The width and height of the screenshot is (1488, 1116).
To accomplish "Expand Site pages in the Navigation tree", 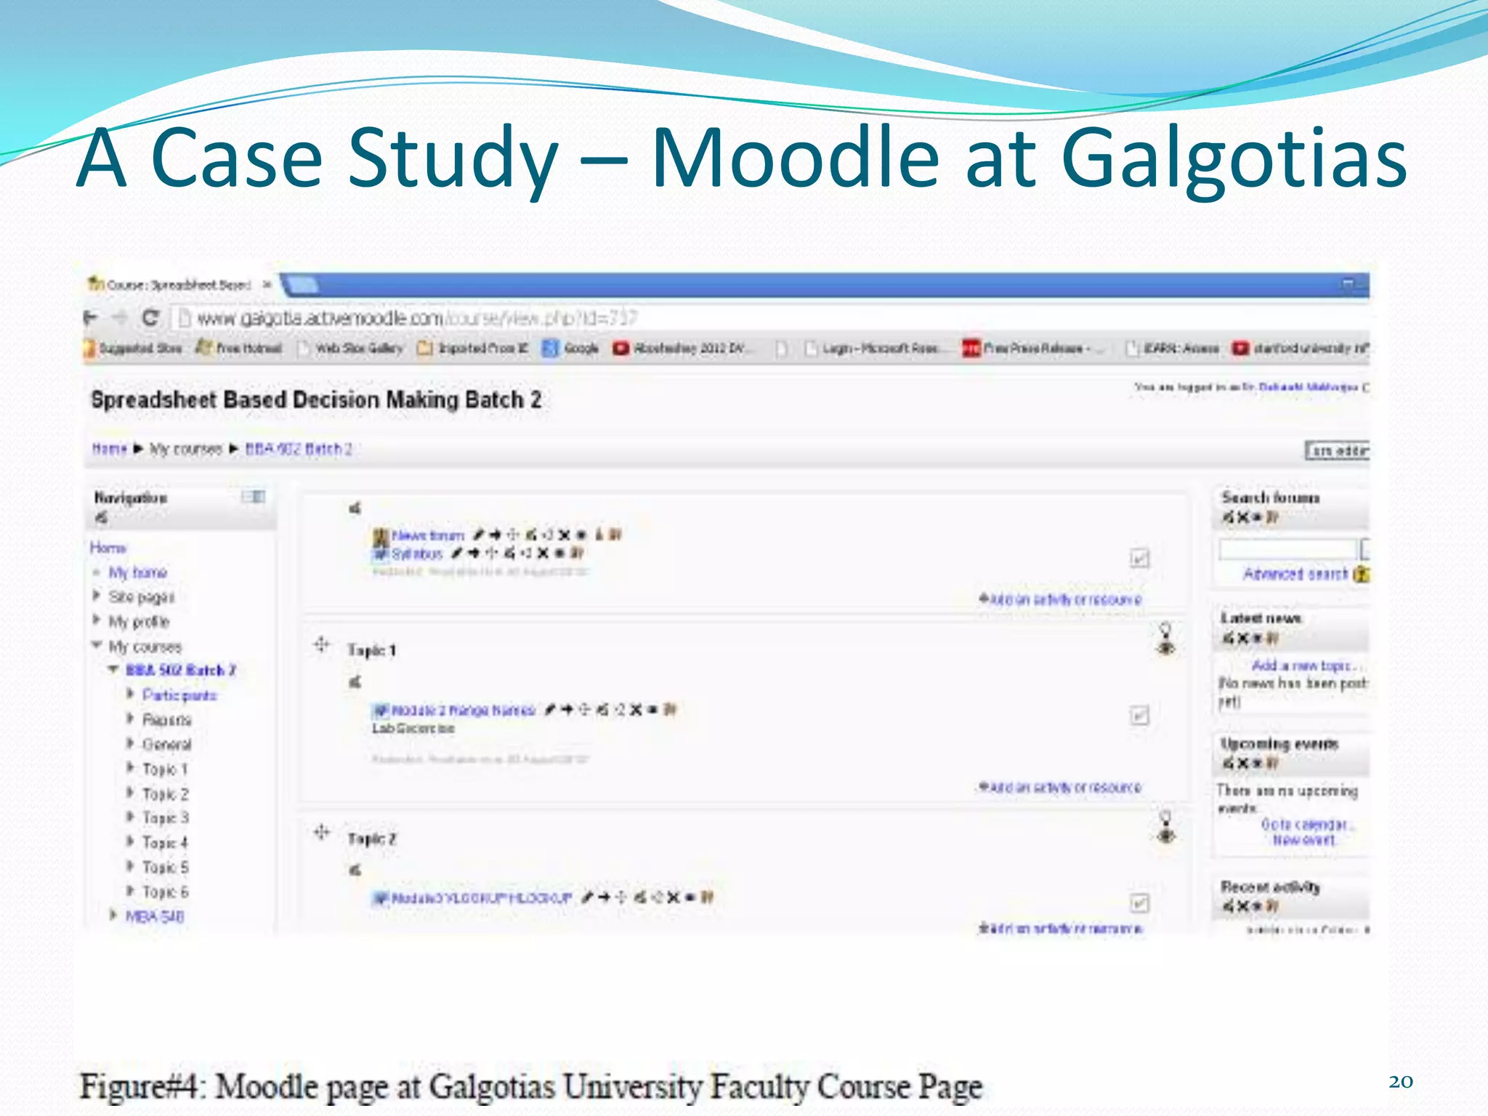I will [97, 597].
